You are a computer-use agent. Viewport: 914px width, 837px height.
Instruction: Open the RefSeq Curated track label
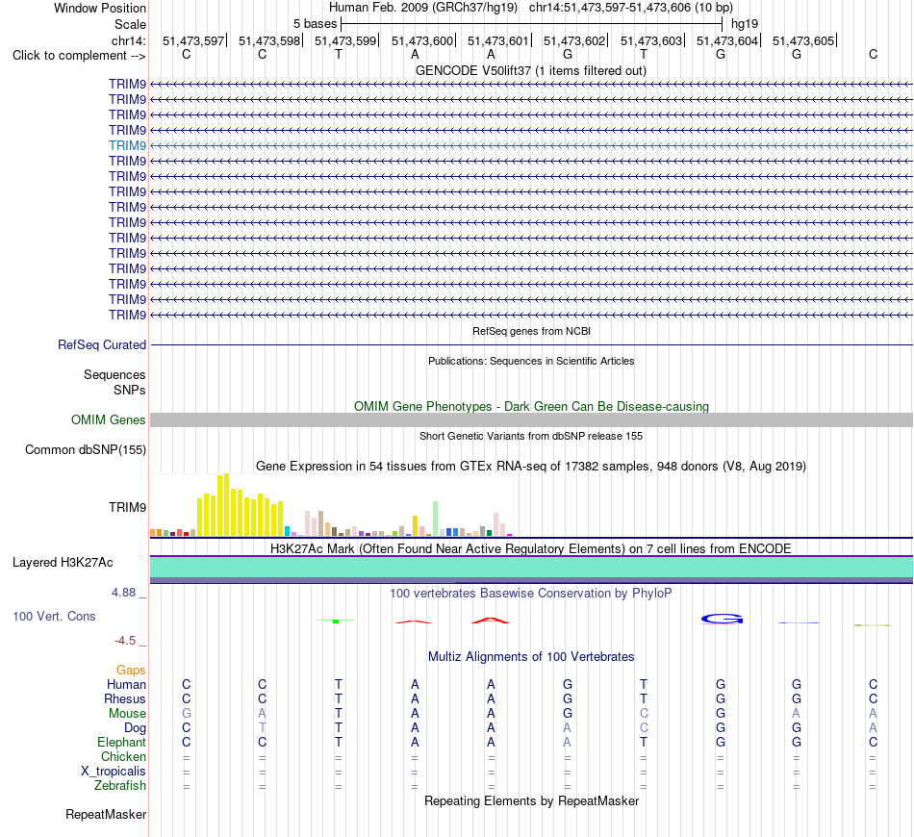[x=102, y=345]
